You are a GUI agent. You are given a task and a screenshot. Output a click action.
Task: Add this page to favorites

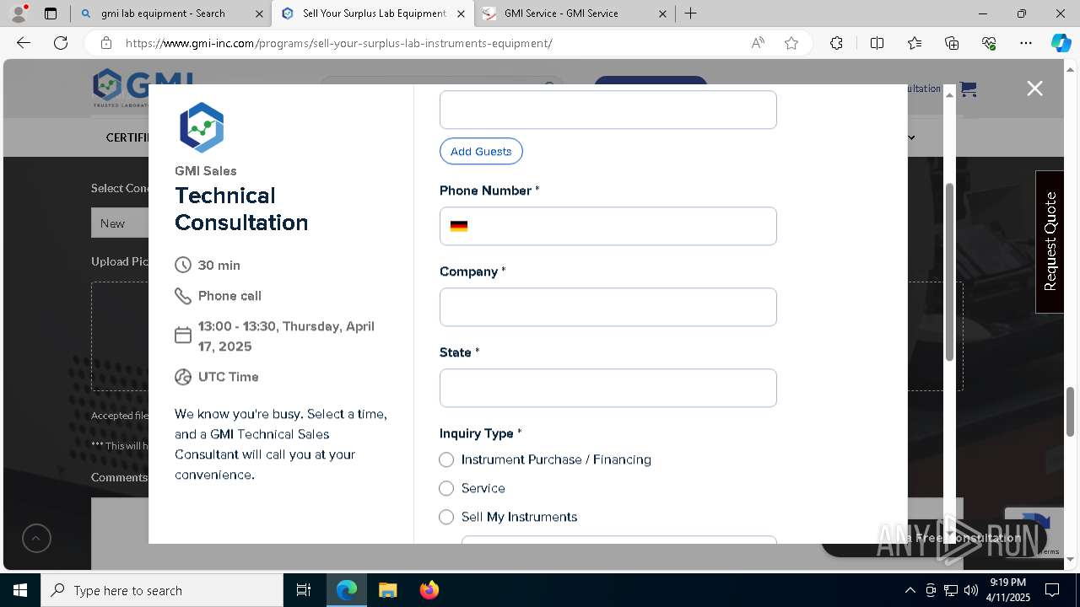click(791, 43)
